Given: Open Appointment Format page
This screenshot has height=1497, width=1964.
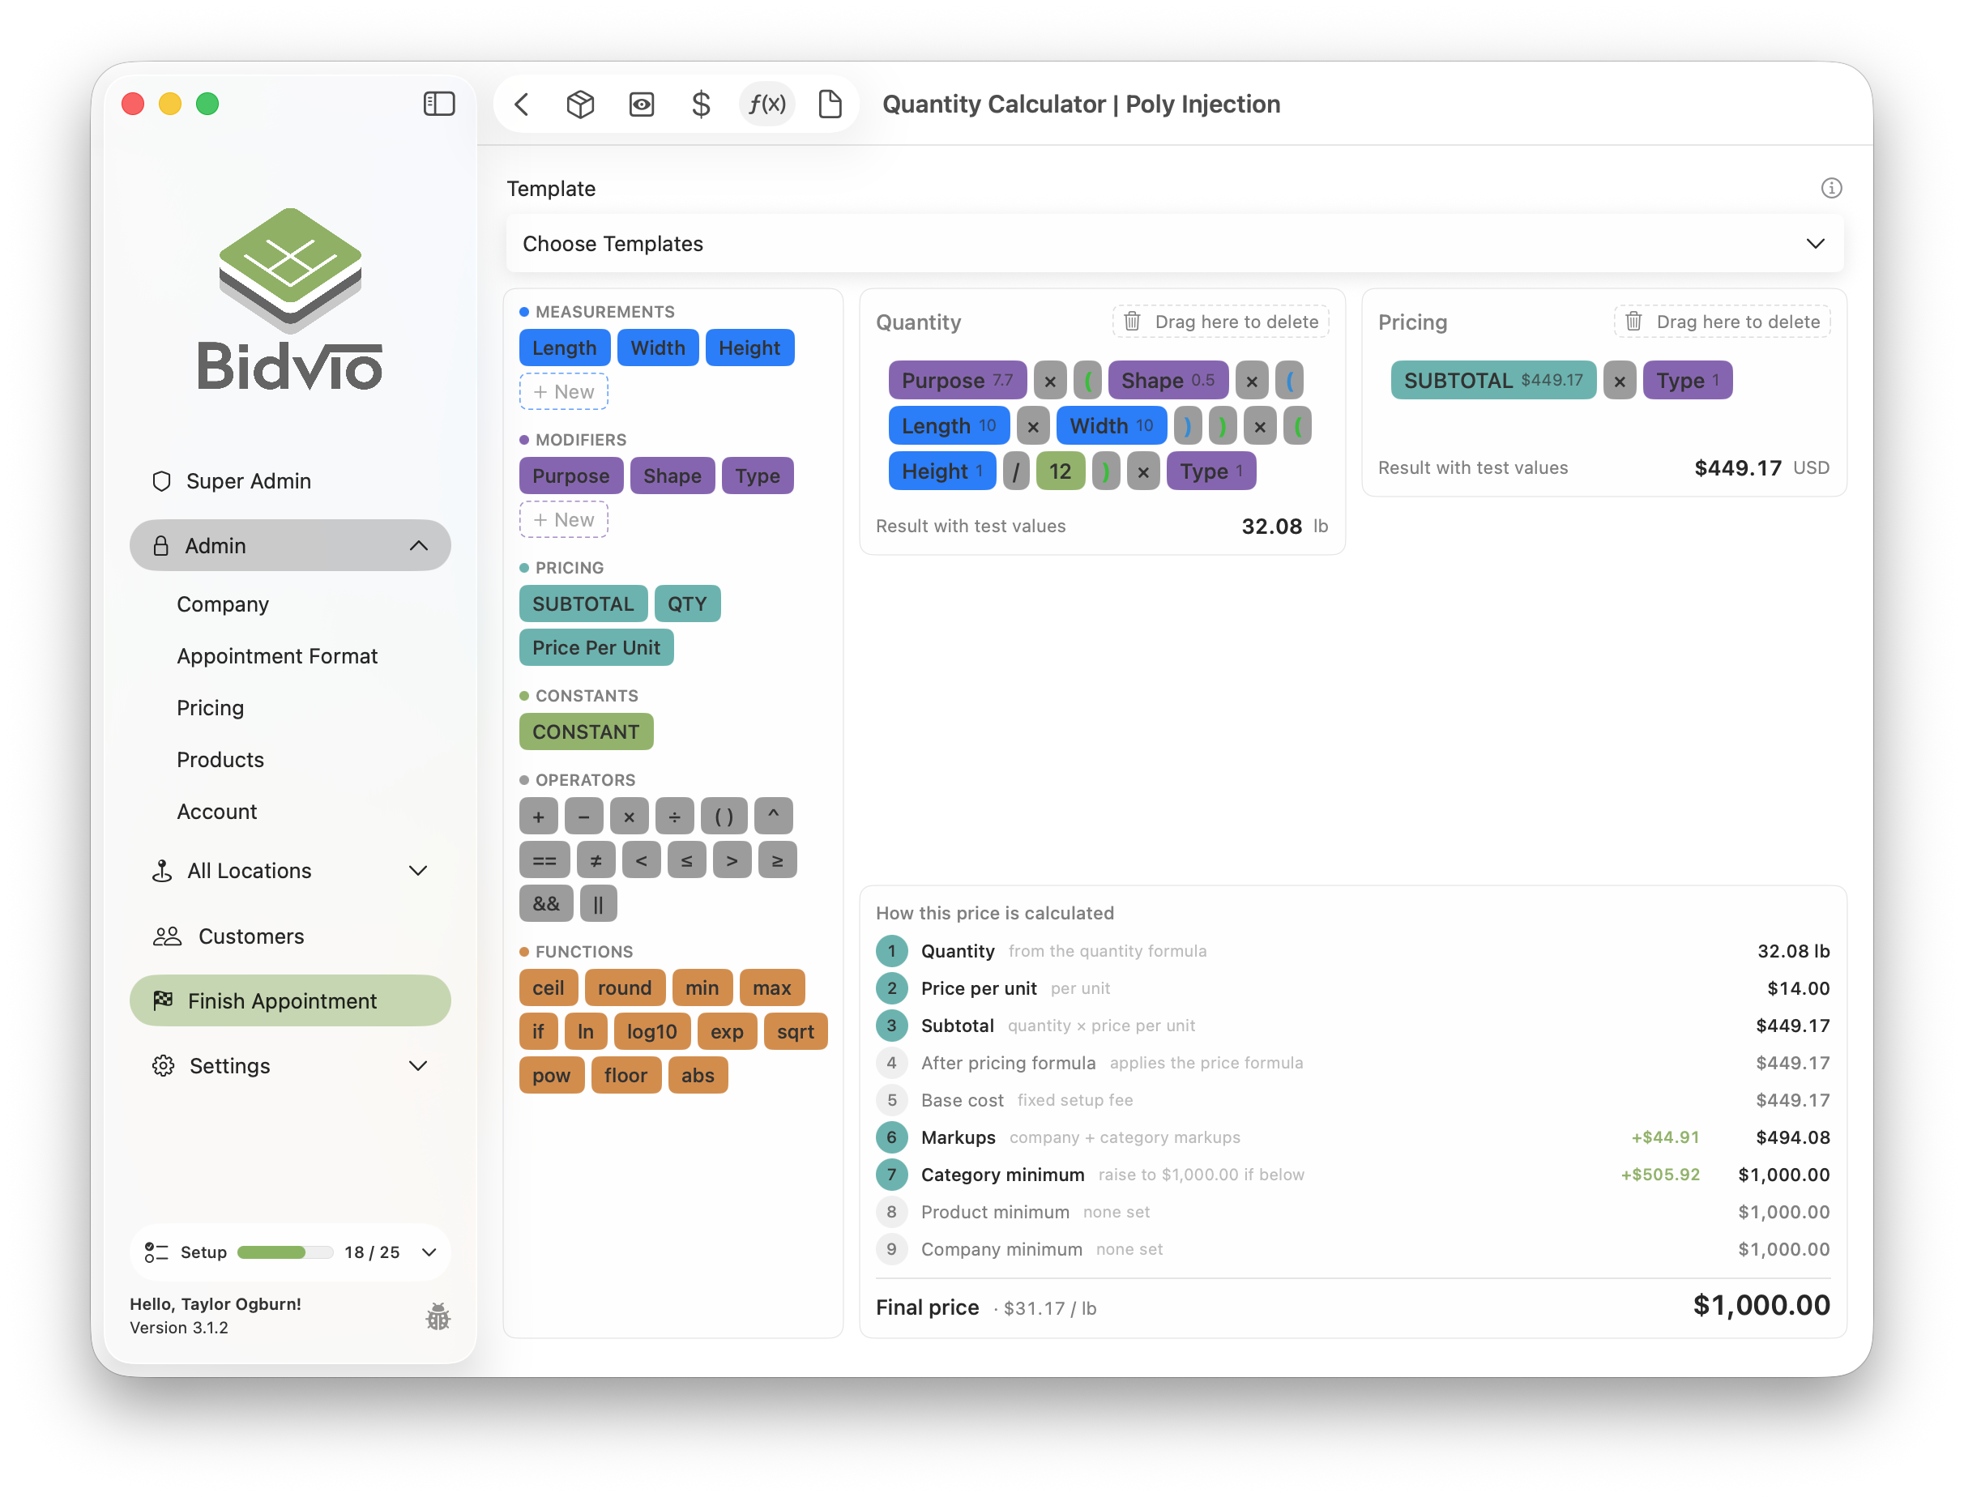Looking at the screenshot, I should point(277,656).
